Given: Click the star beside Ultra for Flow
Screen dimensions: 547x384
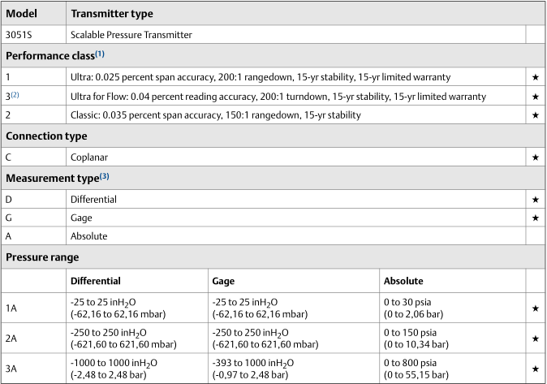Looking at the screenshot, I should pyautogui.click(x=535, y=97).
